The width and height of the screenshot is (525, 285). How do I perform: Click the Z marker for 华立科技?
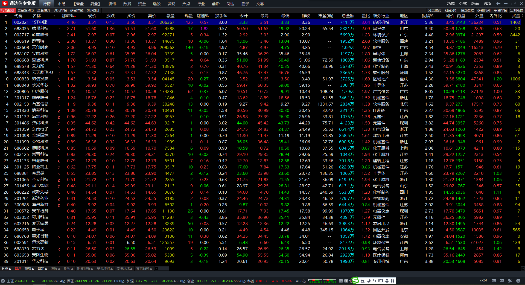click(x=59, y=262)
